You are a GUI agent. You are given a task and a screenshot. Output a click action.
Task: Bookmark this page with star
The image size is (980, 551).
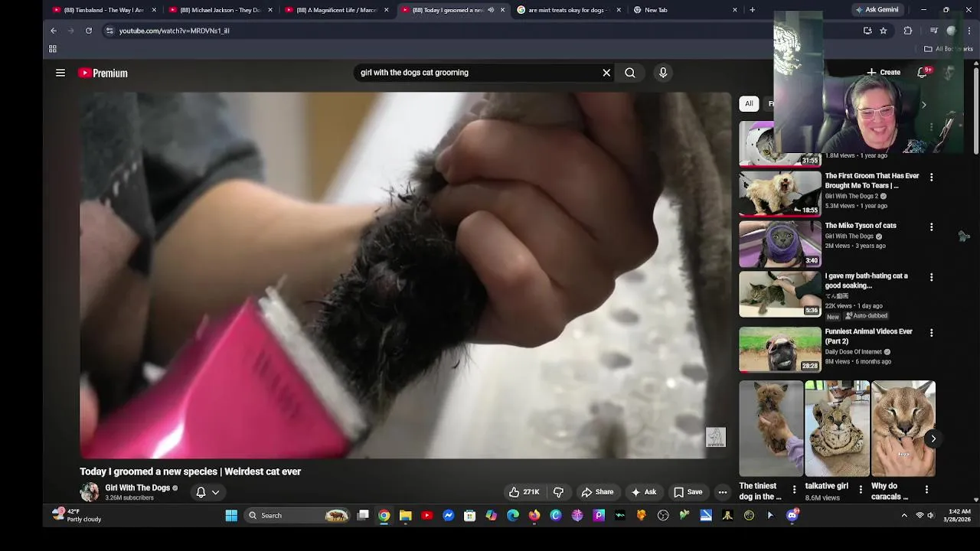point(884,31)
